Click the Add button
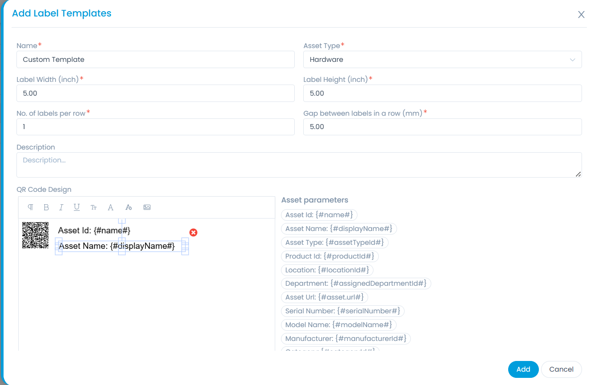The image size is (594, 385). coord(523,369)
